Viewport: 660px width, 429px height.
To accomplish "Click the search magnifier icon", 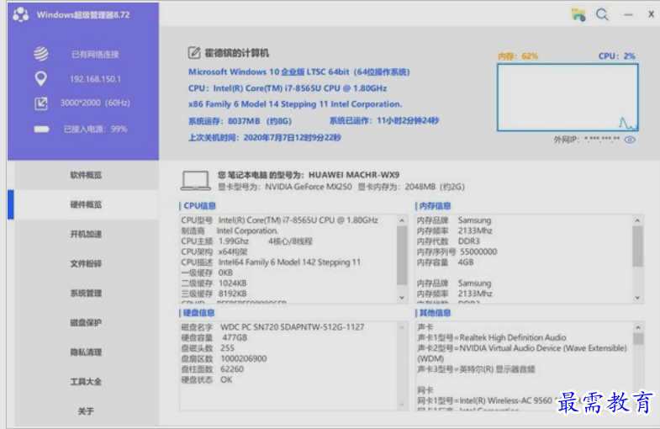I will [x=602, y=15].
